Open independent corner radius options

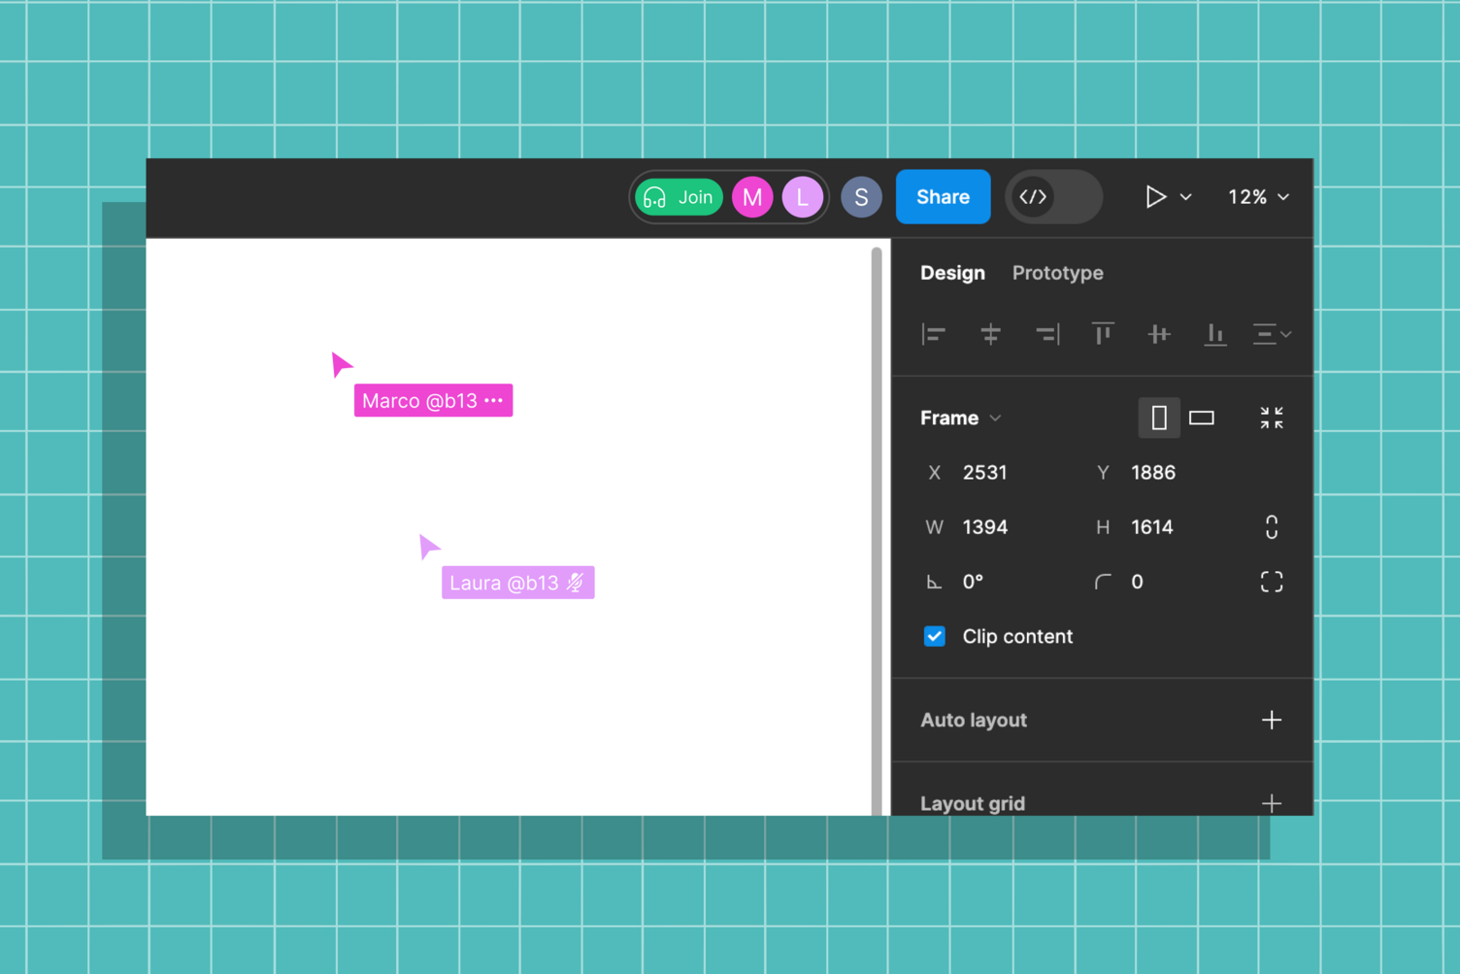[1272, 581]
